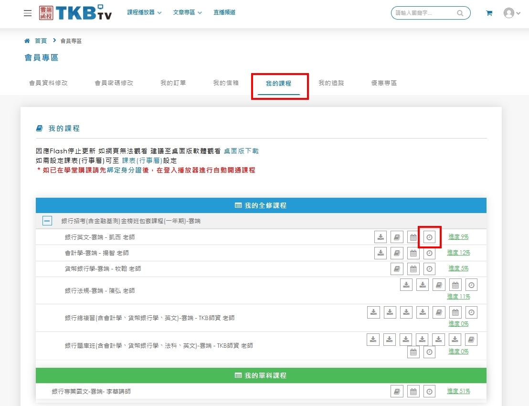Screen dimensions: 529x406
Task: Open the user account avatar dropdown
Action: pos(511,13)
